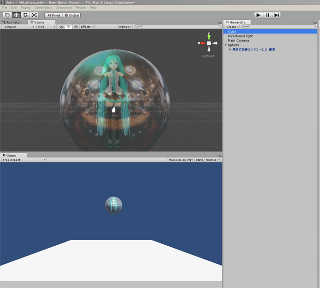Select the Hand tool
Viewport: 320px width, 288px height.
coord(7,15)
